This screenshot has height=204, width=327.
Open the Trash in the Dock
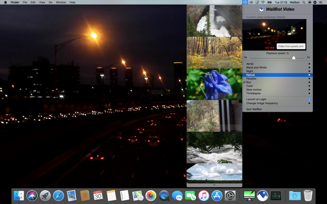coord(308,195)
